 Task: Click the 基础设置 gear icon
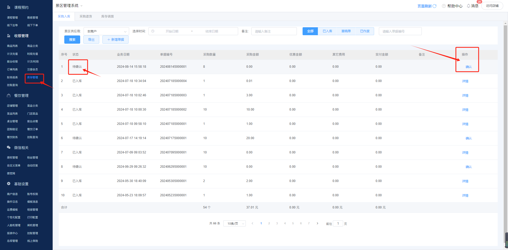pyautogui.click(x=9, y=184)
